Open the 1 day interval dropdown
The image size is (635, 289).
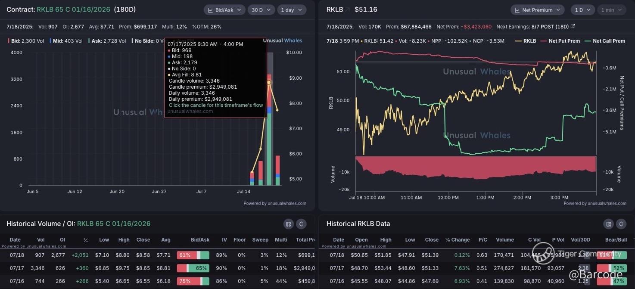coord(292,10)
